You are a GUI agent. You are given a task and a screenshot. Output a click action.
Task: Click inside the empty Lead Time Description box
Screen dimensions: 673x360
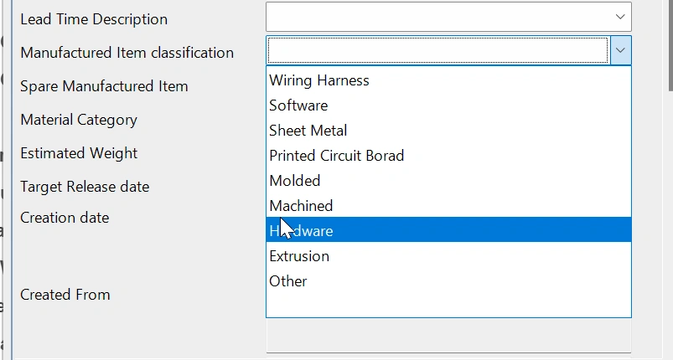pyautogui.click(x=437, y=17)
